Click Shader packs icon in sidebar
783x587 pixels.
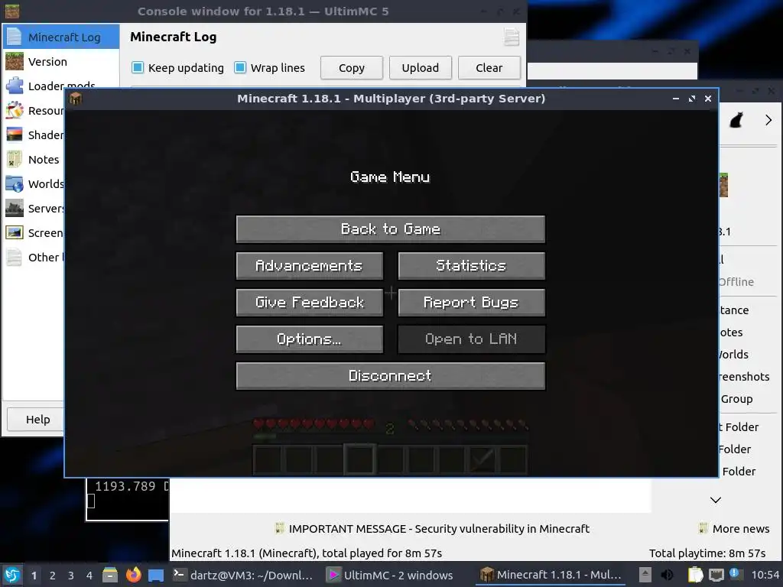15,135
